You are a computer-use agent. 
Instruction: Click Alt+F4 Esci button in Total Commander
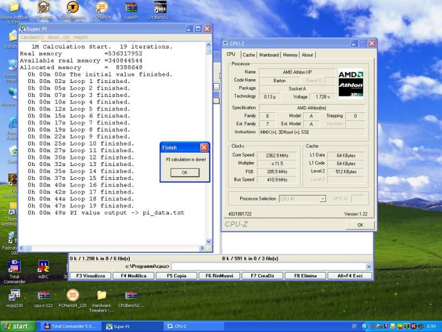(350, 276)
